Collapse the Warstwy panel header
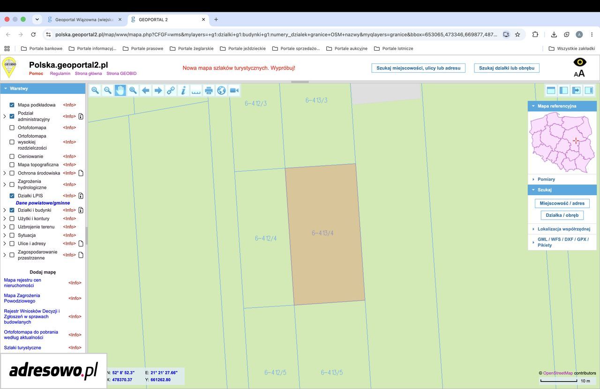Screen dimensions: 600x389 click(43, 88)
